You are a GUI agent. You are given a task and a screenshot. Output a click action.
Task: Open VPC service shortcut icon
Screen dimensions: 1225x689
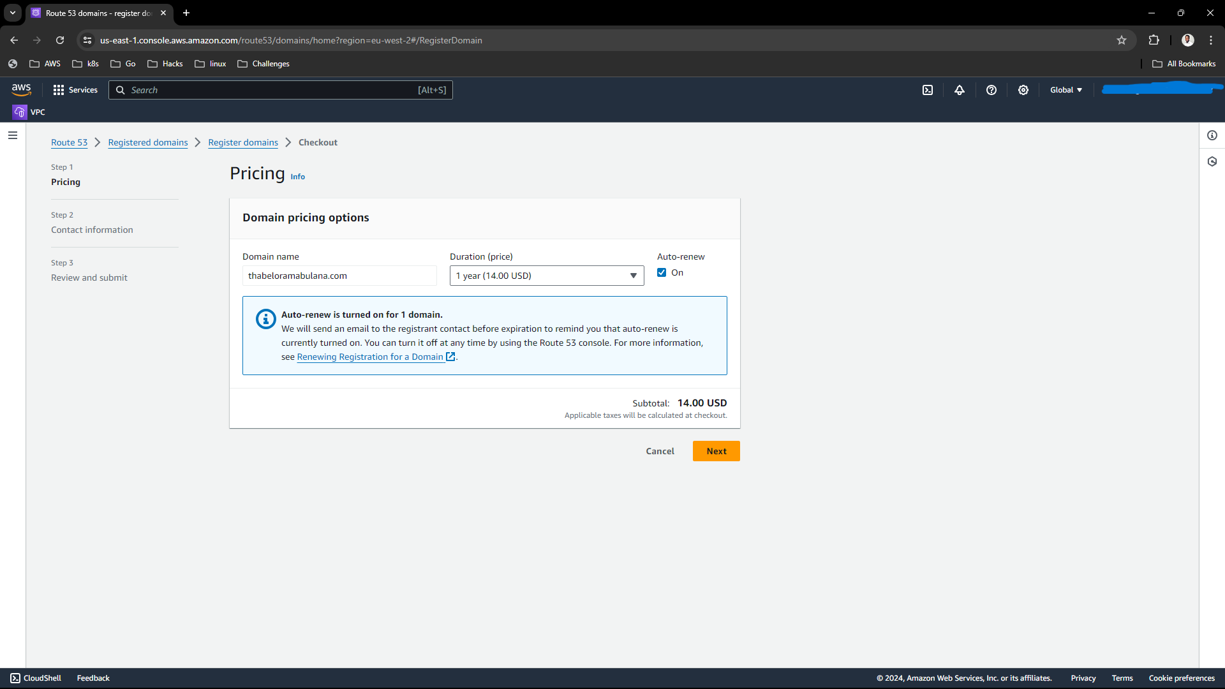20,112
